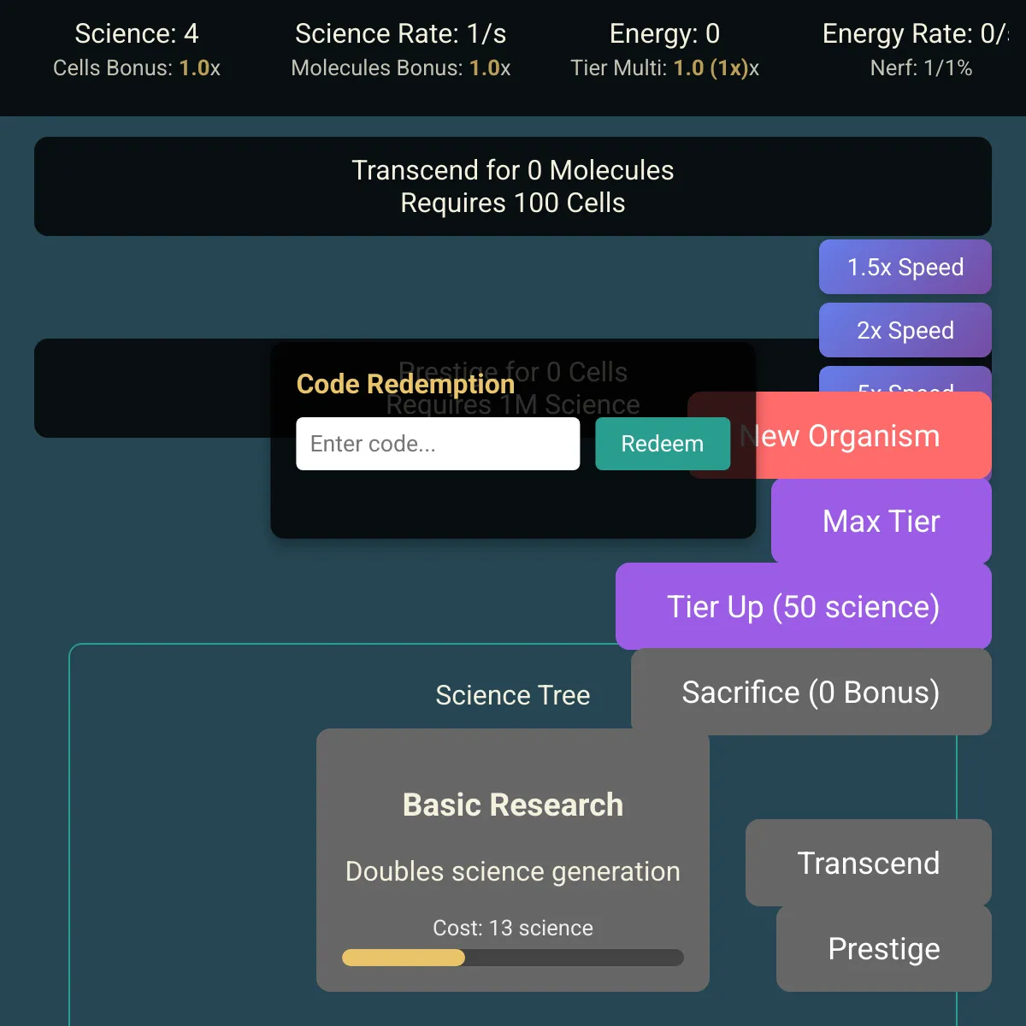The width and height of the screenshot is (1026, 1026).
Task: Click the Molecules Bonus: 1.0x text
Action: tap(401, 68)
